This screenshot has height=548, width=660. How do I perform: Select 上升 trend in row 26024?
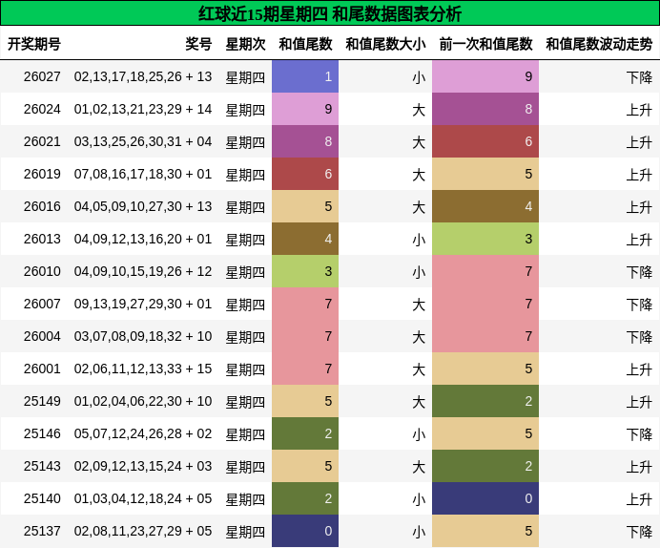[x=639, y=110]
